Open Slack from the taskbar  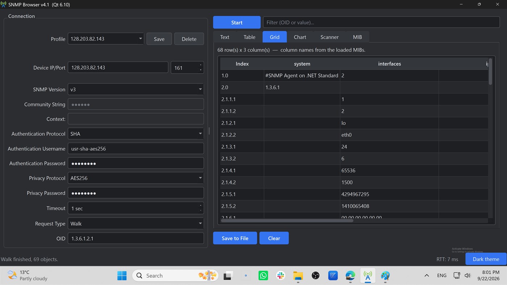point(280,276)
